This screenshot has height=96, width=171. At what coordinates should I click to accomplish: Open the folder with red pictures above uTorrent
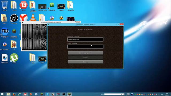(14, 45)
